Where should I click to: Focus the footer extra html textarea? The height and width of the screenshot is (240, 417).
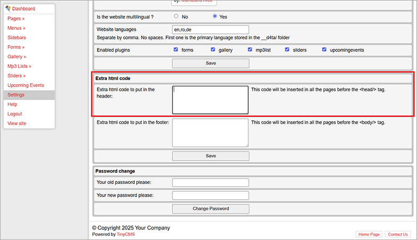click(210, 132)
